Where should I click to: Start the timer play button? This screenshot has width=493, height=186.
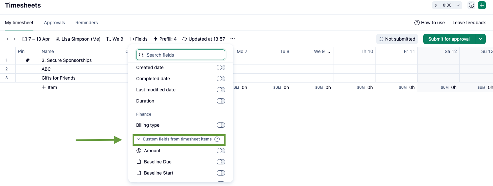[436, 5]
